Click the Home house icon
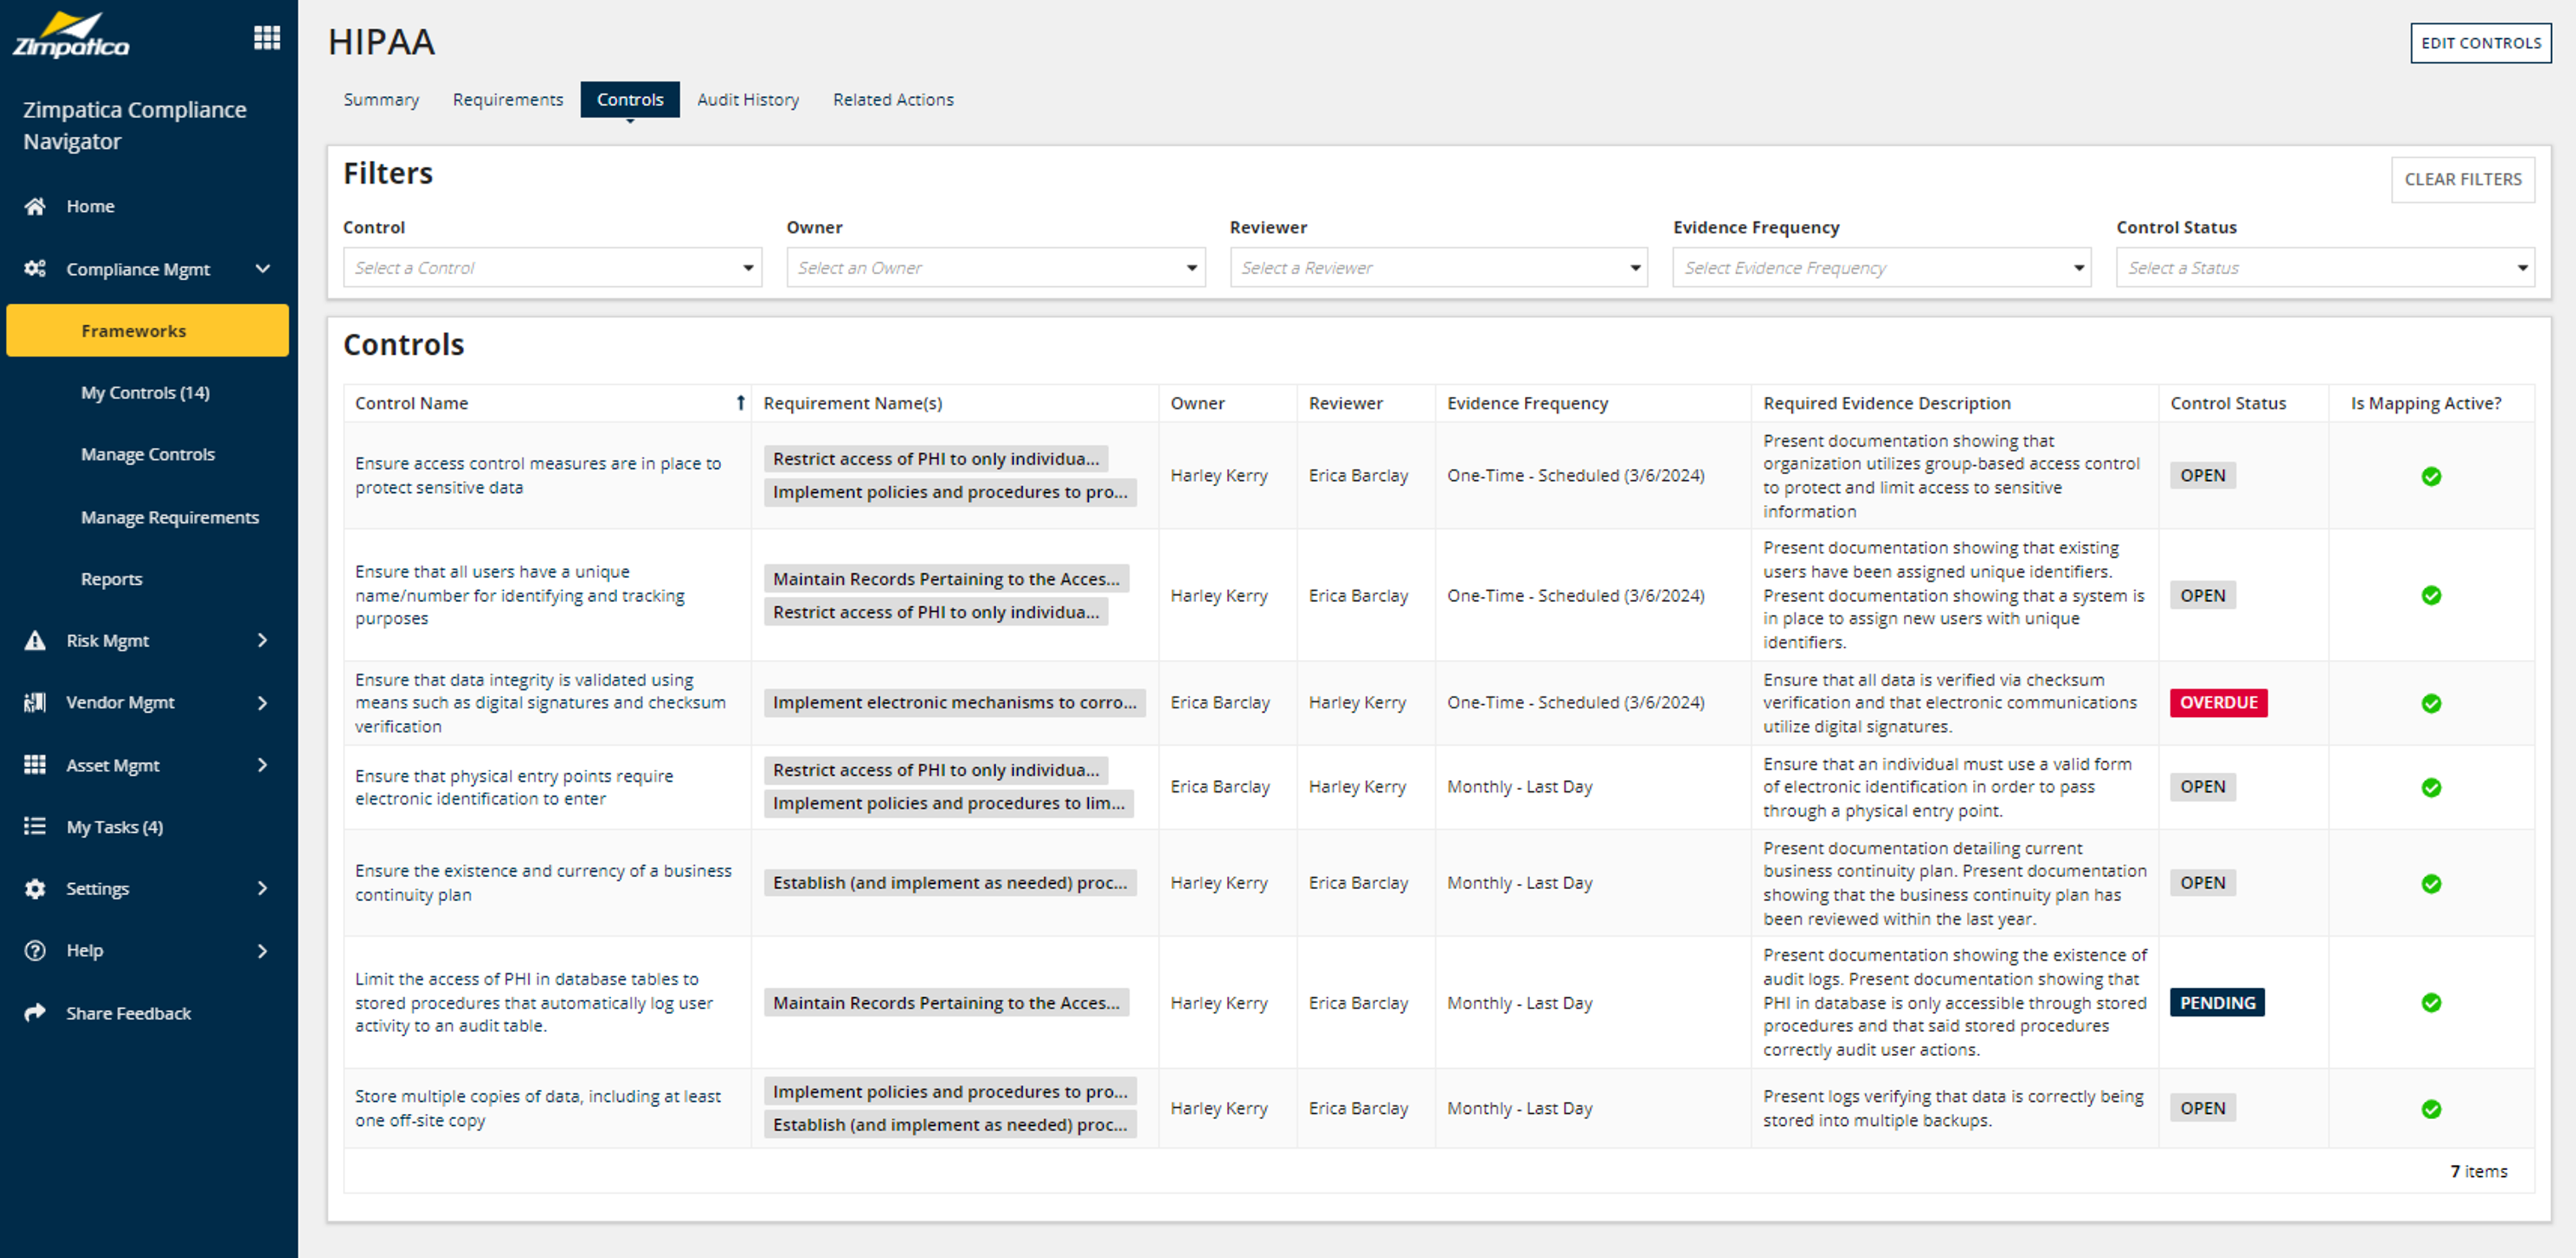This screenshot has width=2576, height=1258. [x=35, y=206]
